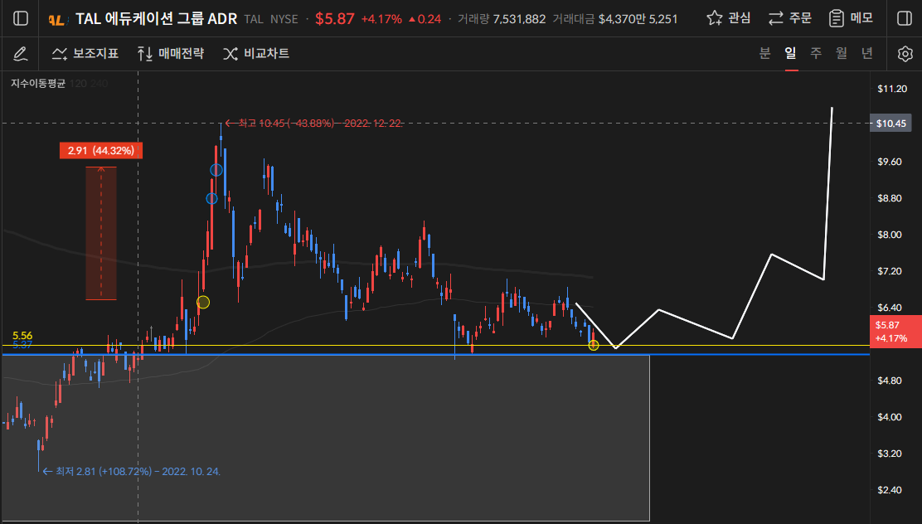Click the current price tag $5.87 +4.17%
The image size is (922, 524).
895,332
